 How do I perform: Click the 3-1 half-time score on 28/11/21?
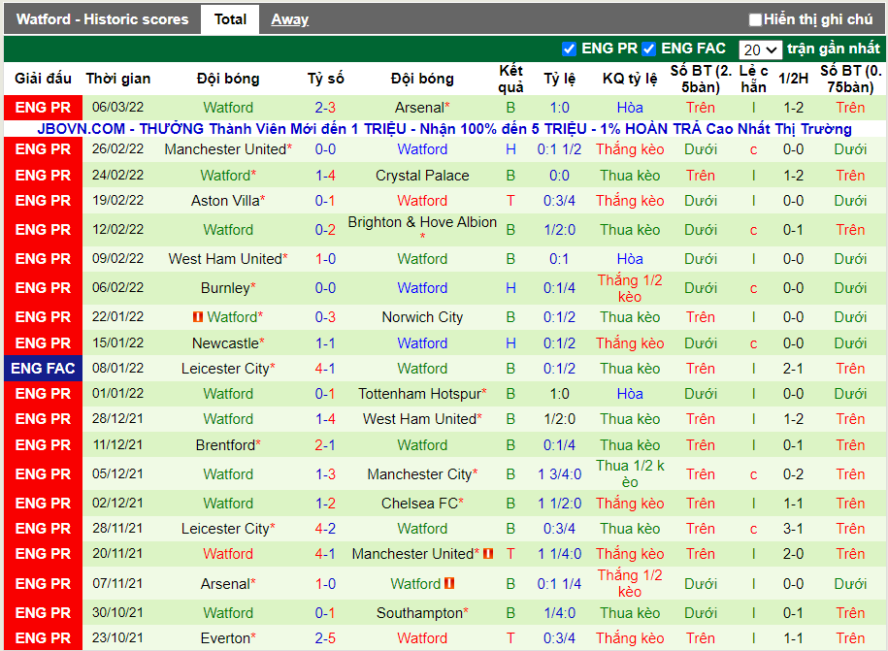(793, 529)
